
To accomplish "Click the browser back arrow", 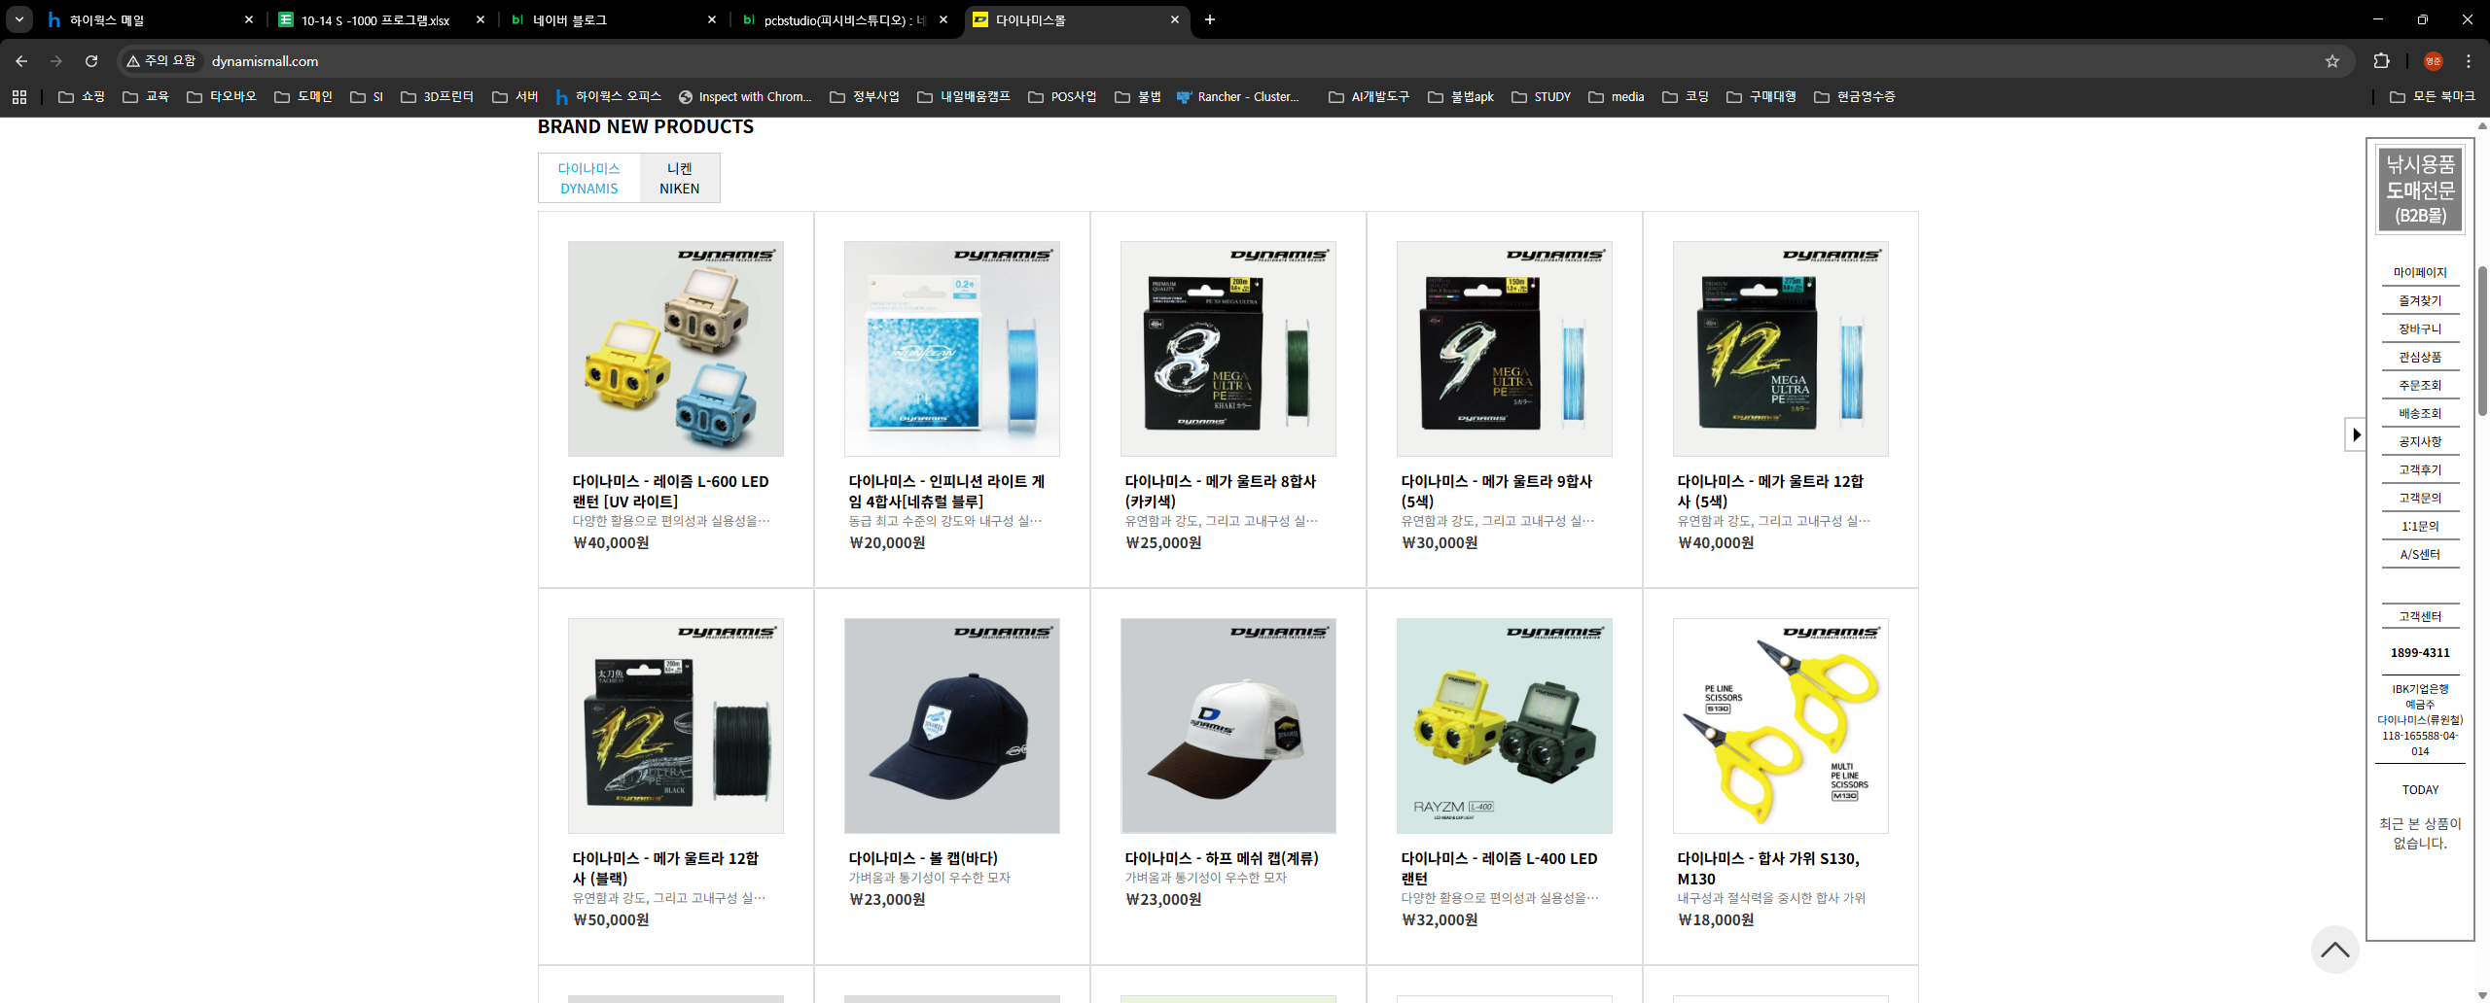I will click(21, 61).
